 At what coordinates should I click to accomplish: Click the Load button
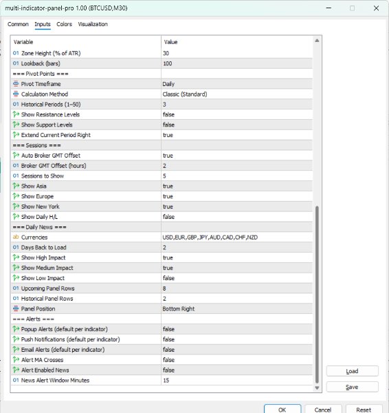(352, 371)
